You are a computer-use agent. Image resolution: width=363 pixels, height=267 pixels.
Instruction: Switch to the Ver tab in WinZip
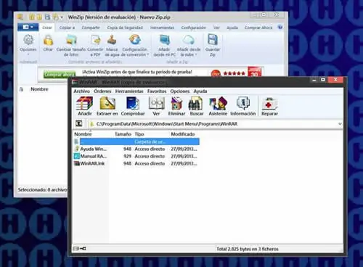(x=216, y=28)
